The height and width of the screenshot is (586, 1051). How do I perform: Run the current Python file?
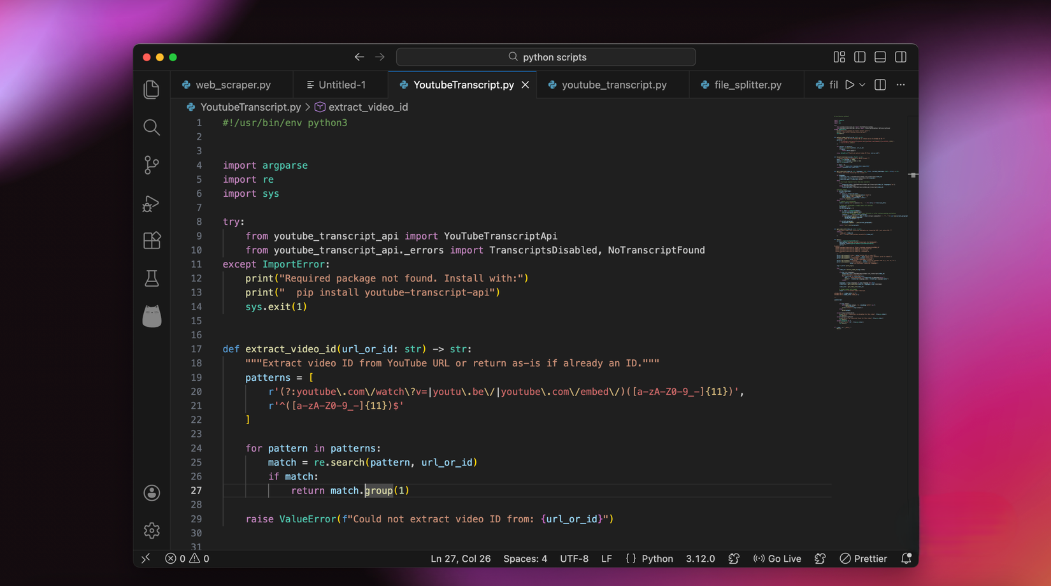click(x=850, y=84)
